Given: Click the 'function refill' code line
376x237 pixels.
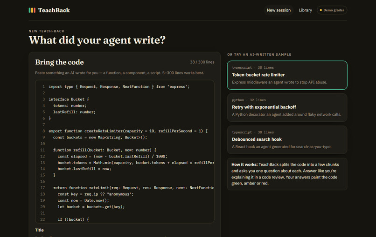Looking at the screenshot, I should pyautogui.click(x=104, y=150).
